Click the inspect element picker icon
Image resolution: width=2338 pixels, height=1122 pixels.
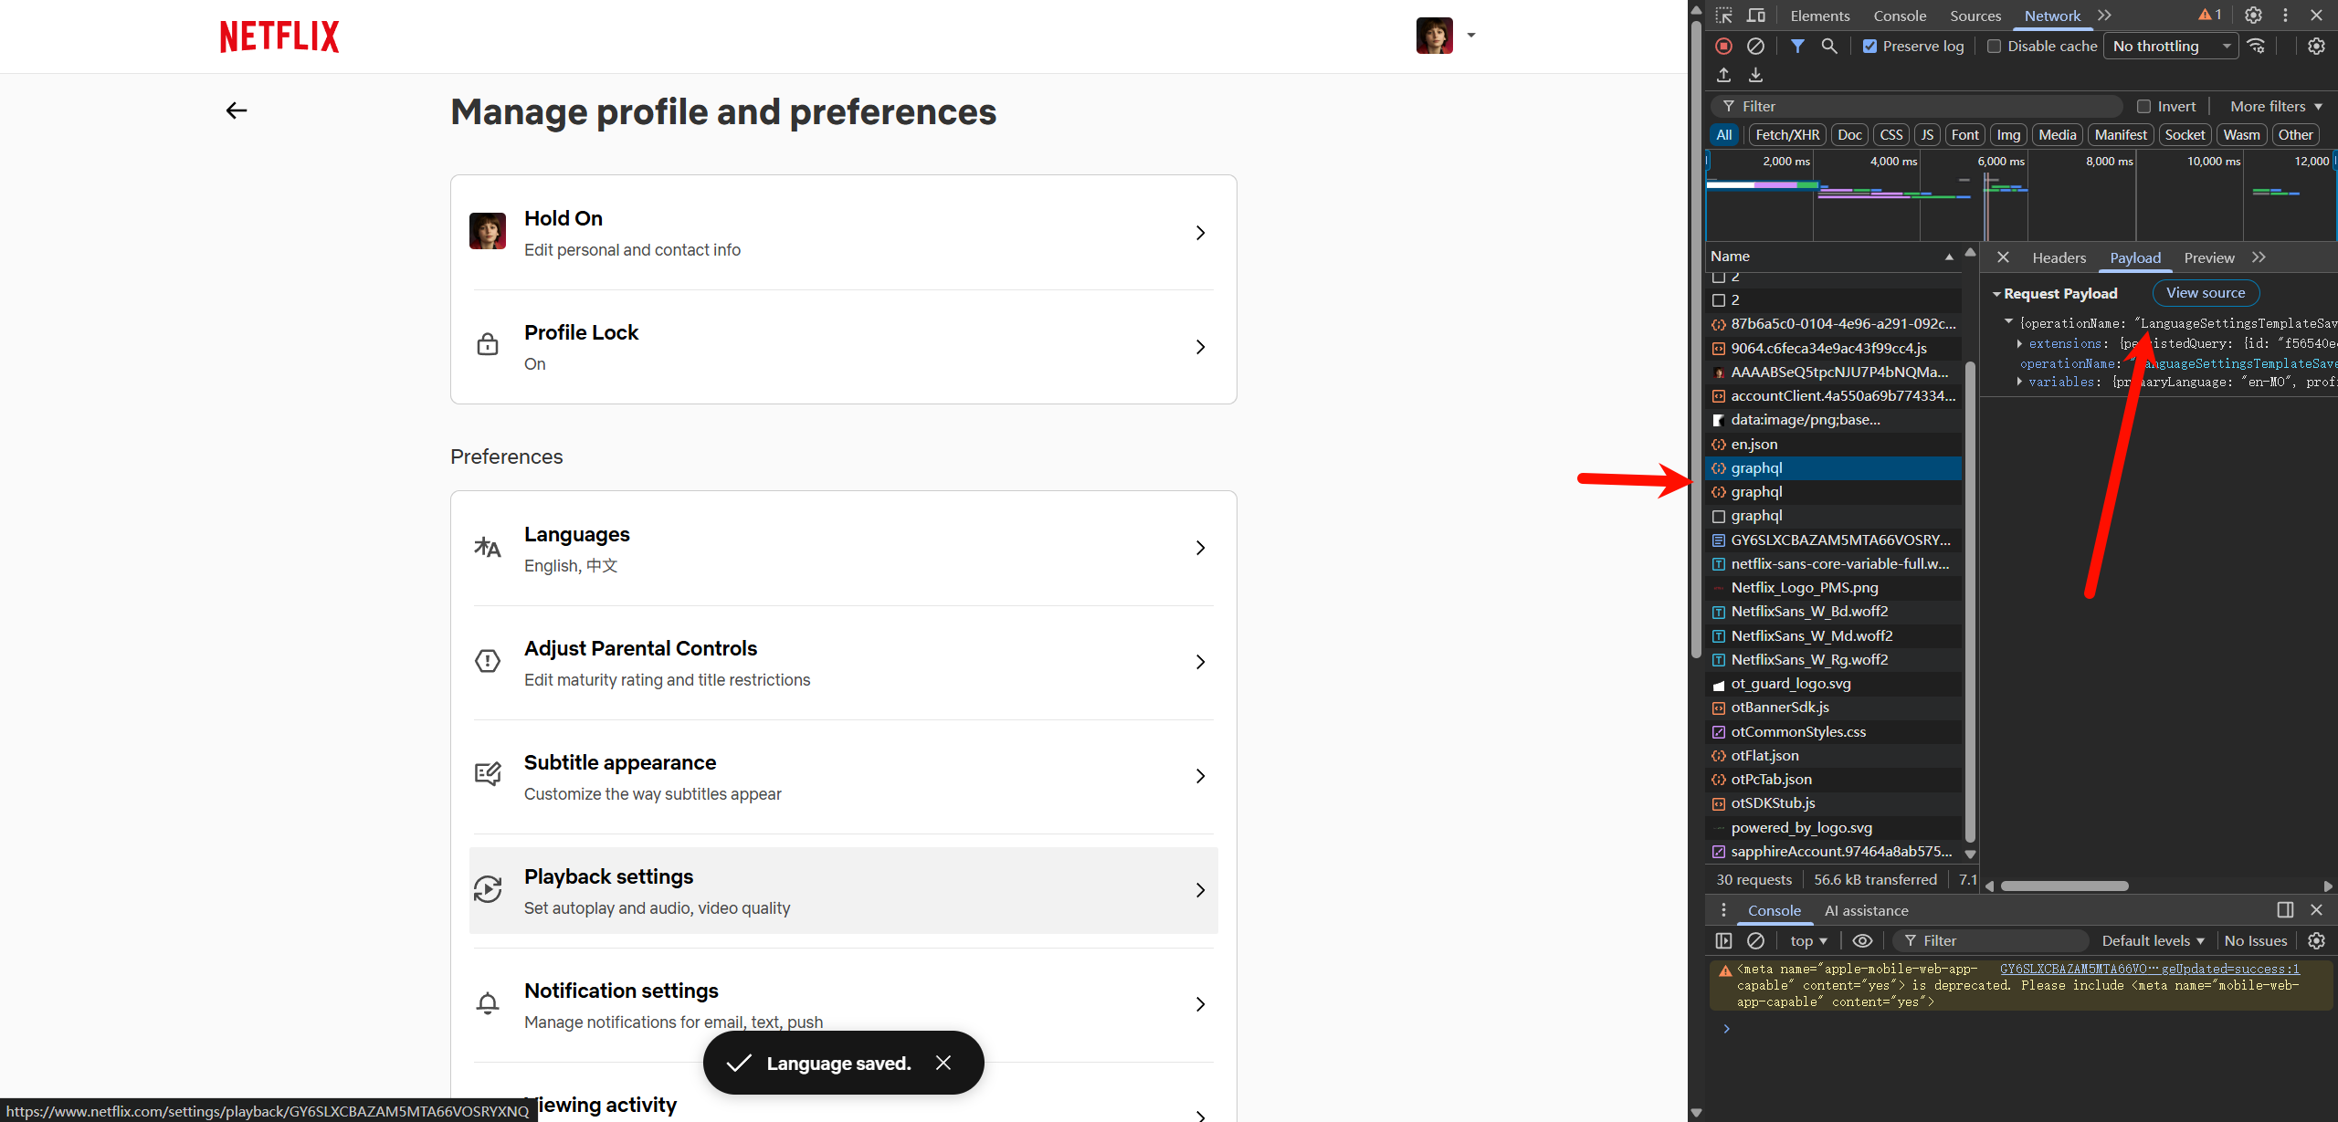pyautogui.click(x=1723, y=16)
